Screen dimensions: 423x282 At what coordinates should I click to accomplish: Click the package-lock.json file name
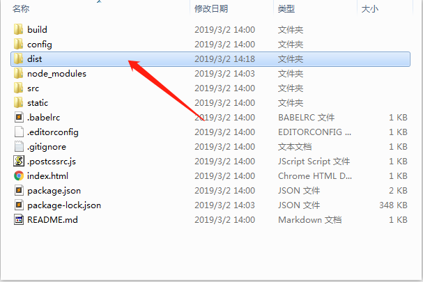pyautogui.click(x=64, y=205)
